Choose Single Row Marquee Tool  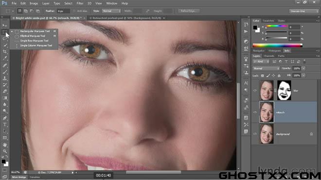(34, 41)
